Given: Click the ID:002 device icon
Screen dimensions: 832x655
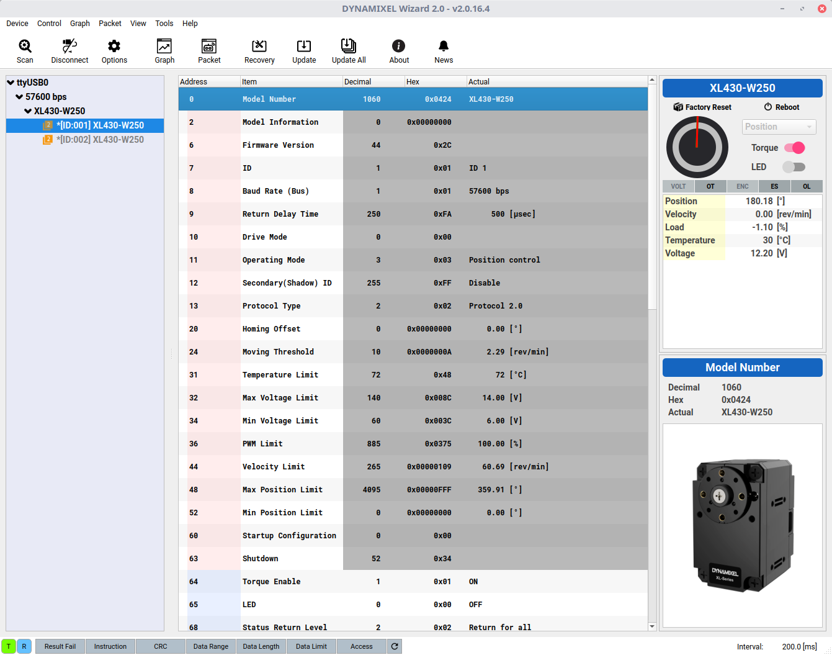Looking at the screenshot, I should click(48, 140).
